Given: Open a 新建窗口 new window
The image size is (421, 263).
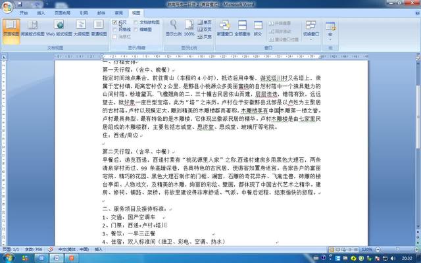Looking at the screenshot, I should (x=225, y=28).
